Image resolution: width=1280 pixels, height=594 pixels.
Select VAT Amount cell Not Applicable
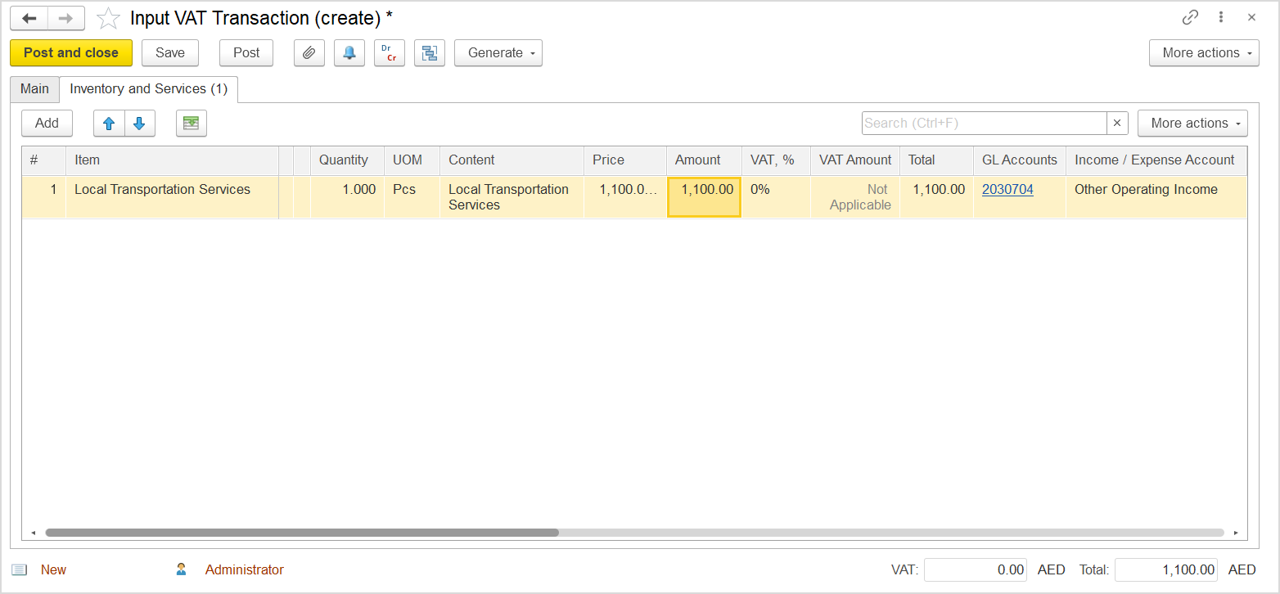coord(855,197)
